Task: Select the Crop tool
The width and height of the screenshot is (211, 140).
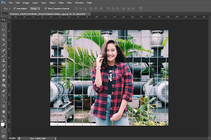Action: coord(4,39)
